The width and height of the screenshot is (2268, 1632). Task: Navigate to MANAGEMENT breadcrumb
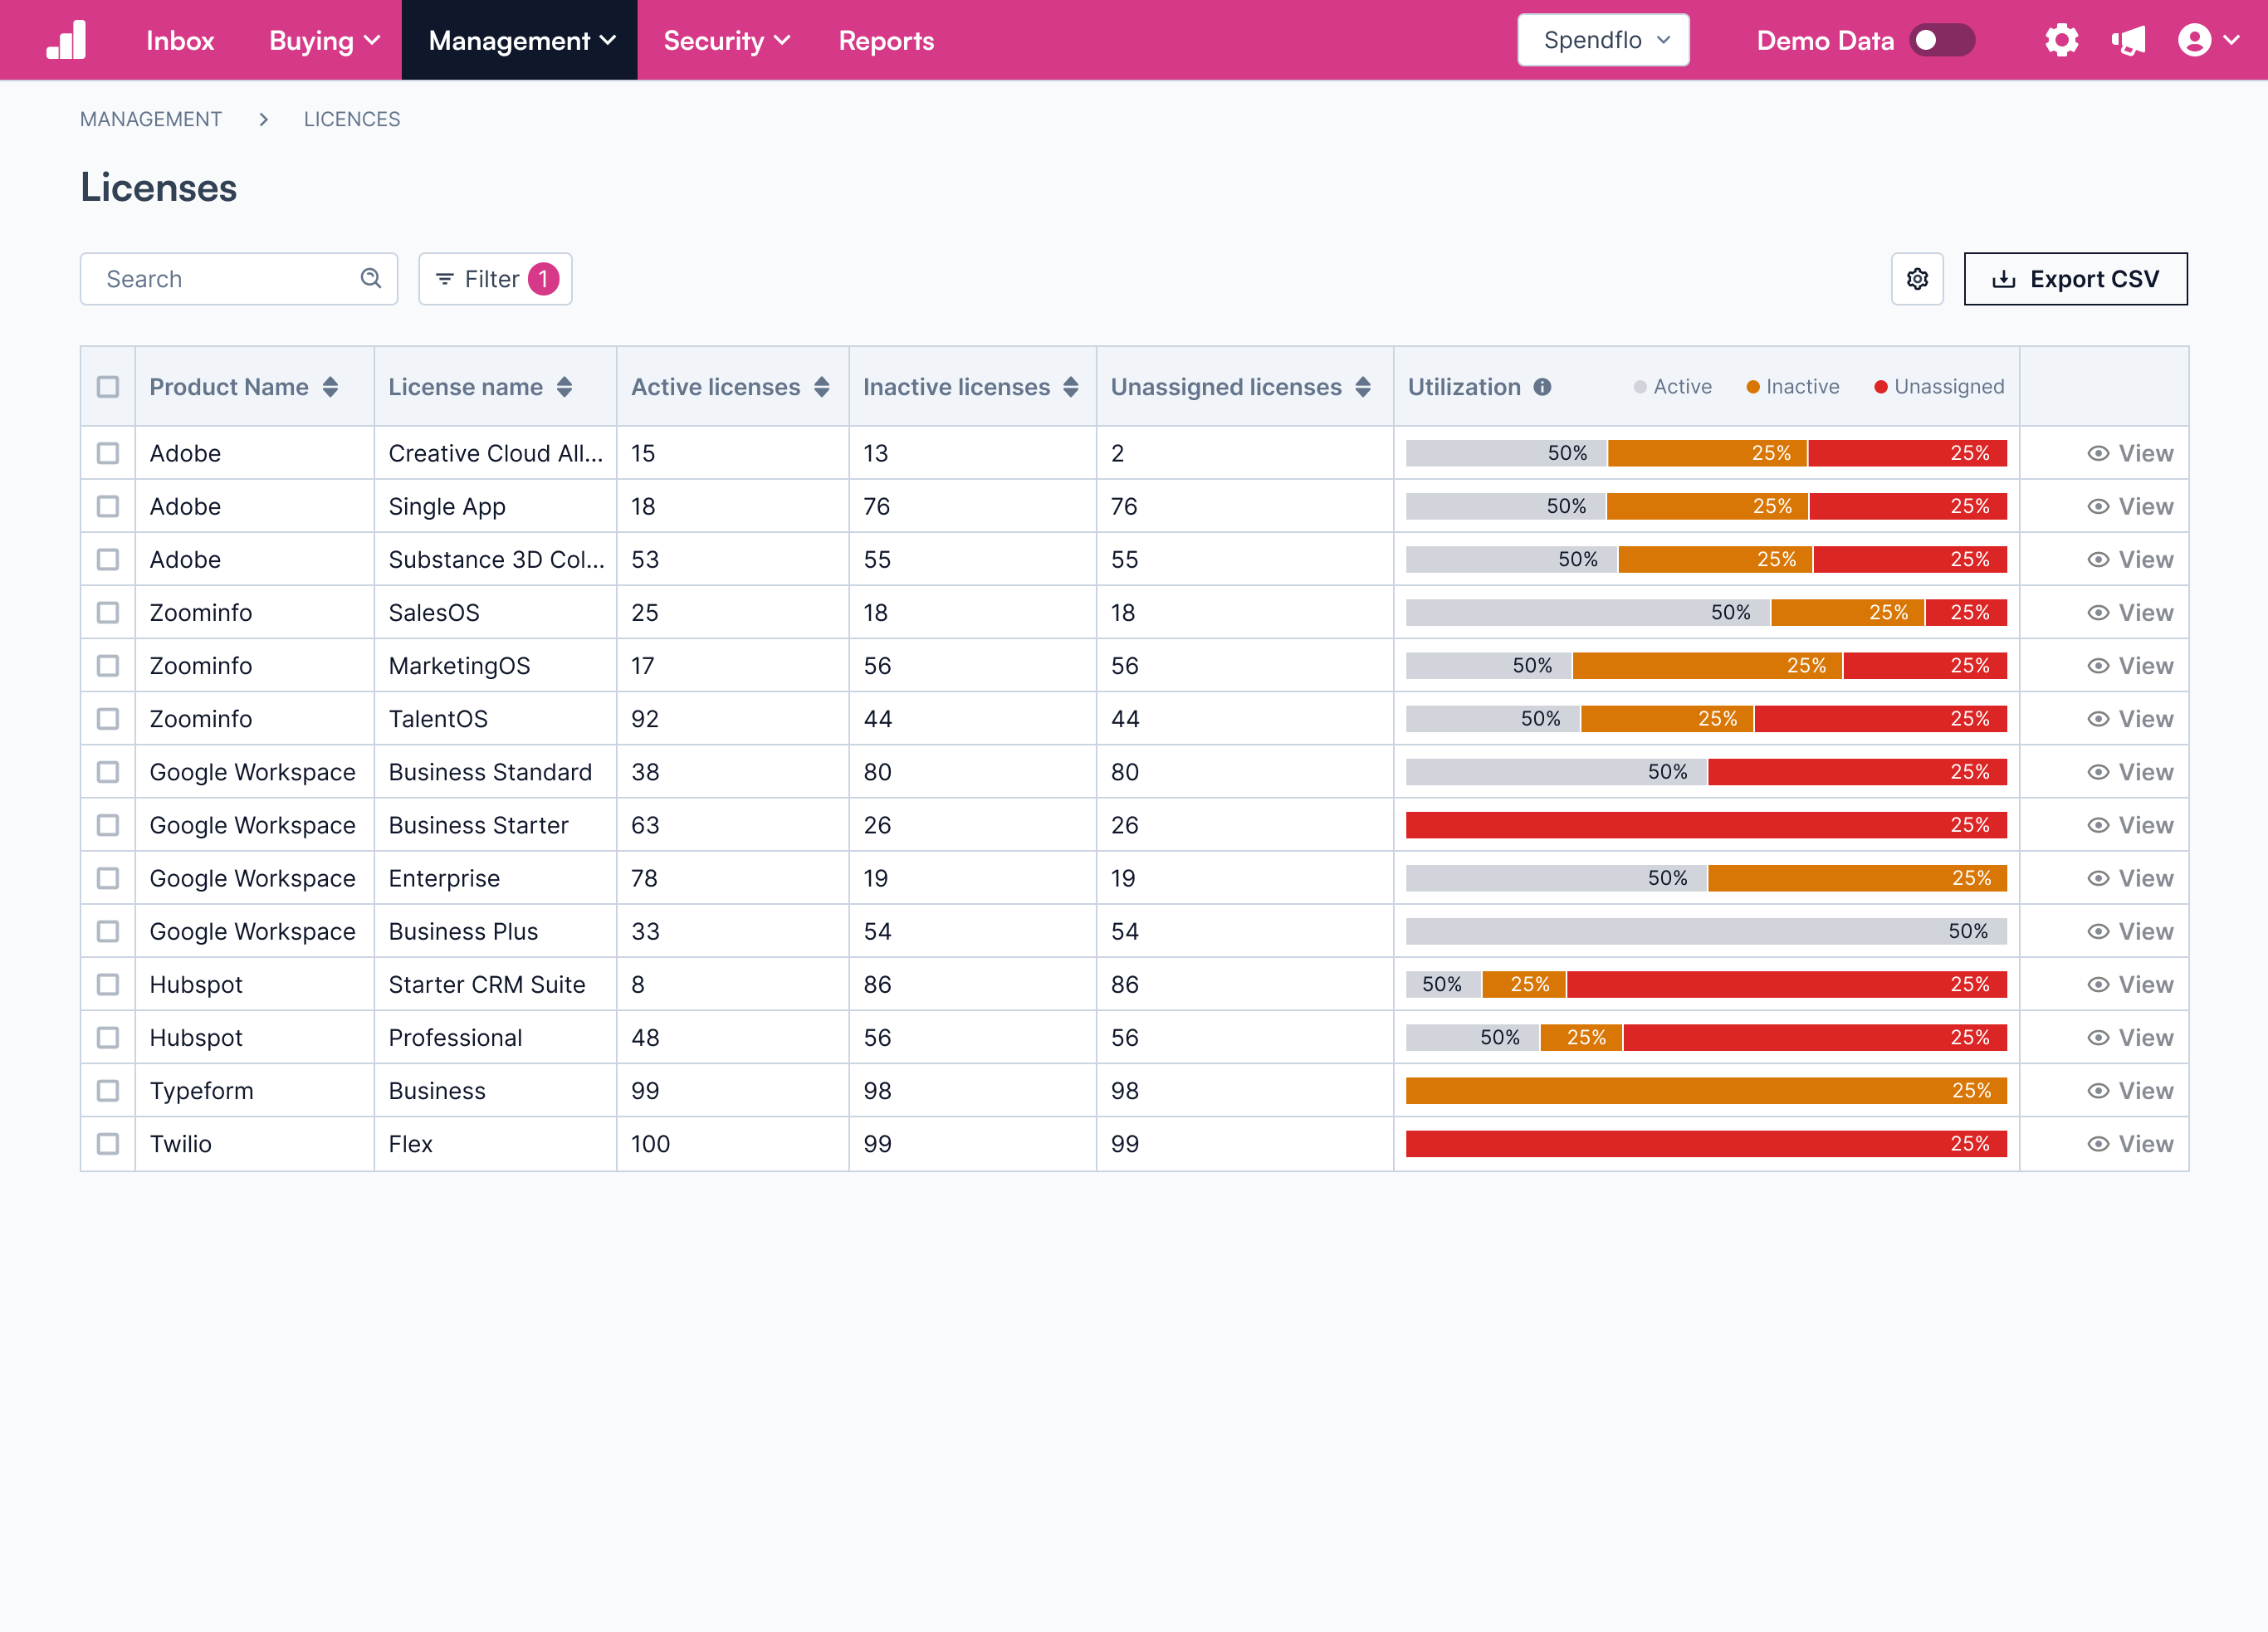(x=151, y=119)
